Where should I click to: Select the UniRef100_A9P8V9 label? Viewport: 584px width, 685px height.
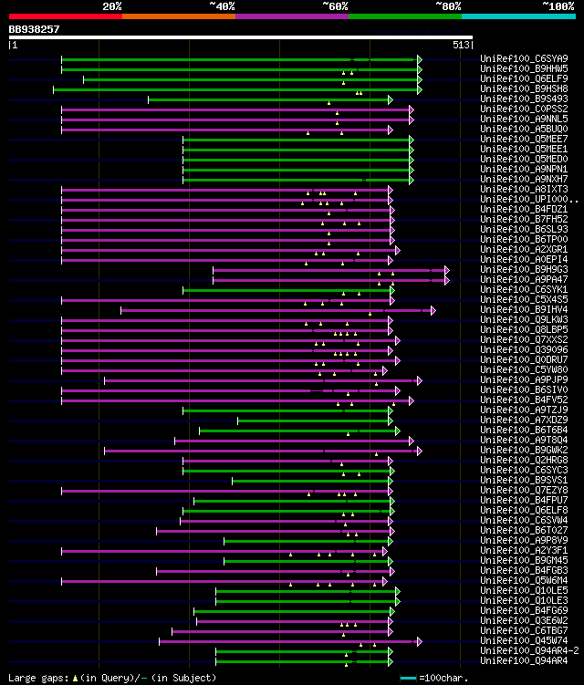(x=524, y=541)
